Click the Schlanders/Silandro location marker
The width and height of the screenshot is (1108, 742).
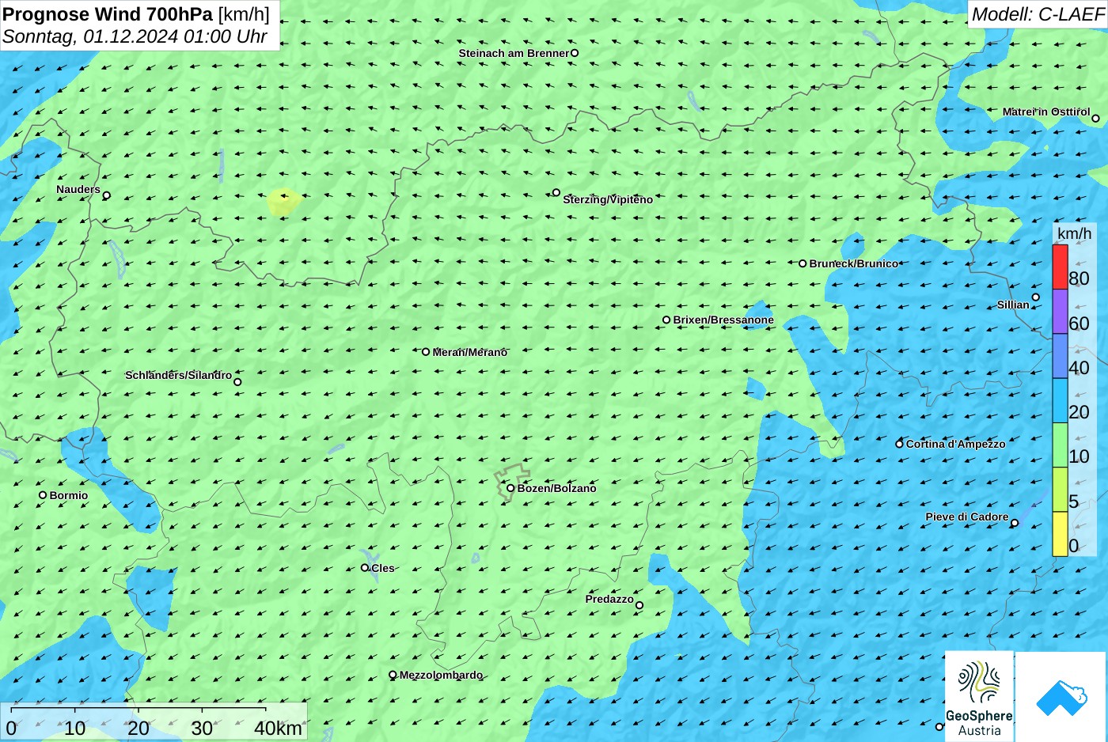(x=237, y=382)
